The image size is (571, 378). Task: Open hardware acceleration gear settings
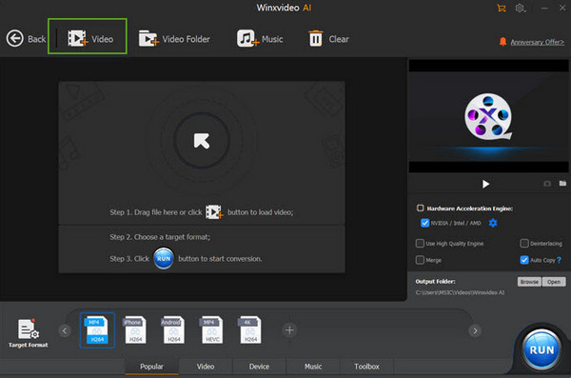pyautogui.click(x=493, y=223)
